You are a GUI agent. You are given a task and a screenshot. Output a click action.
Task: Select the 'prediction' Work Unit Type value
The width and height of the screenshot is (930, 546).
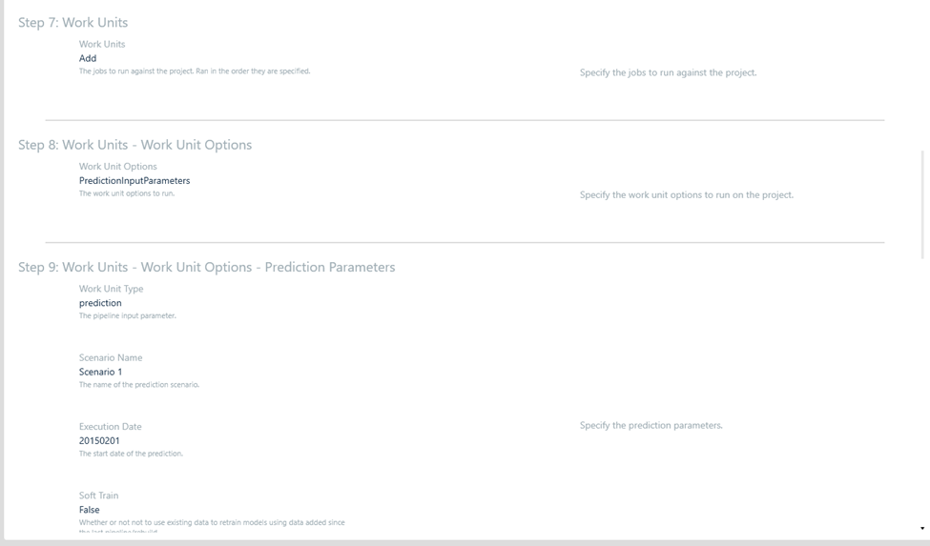[100, 303]
